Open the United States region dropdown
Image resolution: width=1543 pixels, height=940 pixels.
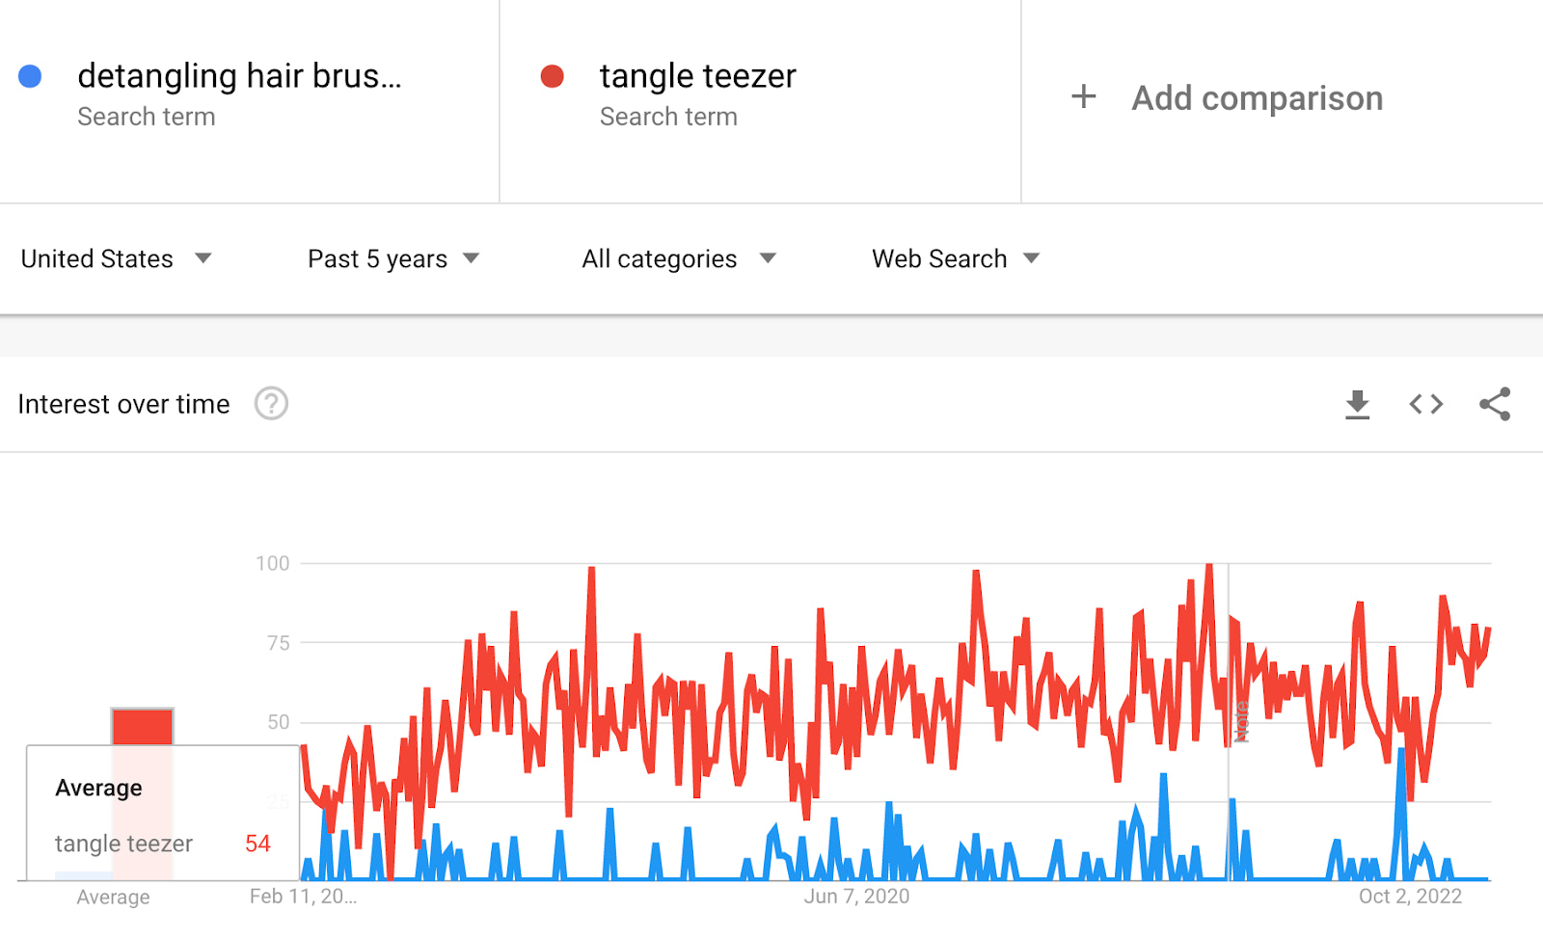point(116,258)
